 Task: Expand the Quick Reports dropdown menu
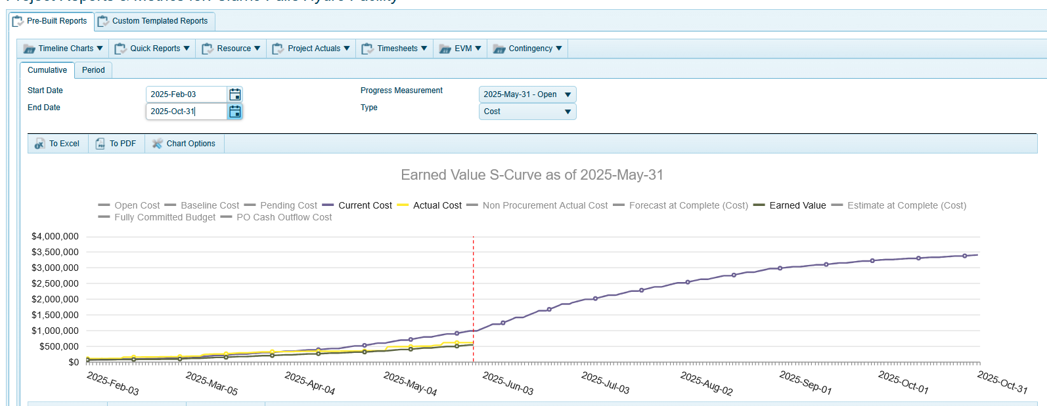154,49
